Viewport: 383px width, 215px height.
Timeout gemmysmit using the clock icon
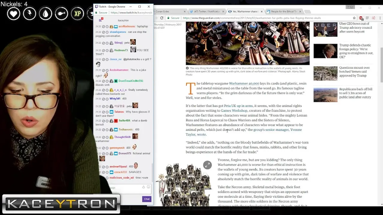click(107, 148)
